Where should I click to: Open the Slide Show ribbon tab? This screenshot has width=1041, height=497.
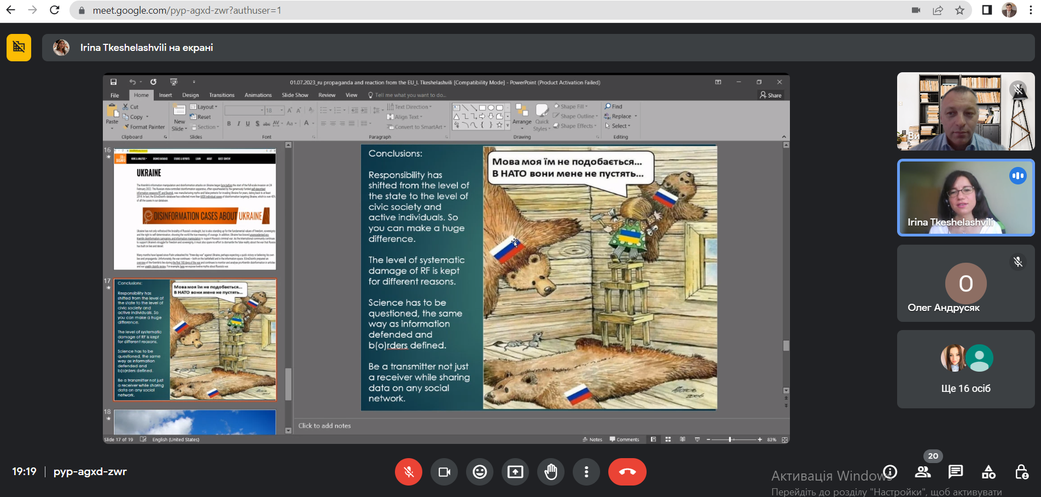295,95
